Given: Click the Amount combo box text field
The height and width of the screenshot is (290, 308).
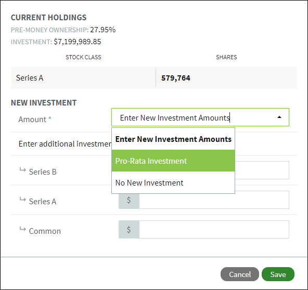Looking at the screenshot, I should pos(200,117).
